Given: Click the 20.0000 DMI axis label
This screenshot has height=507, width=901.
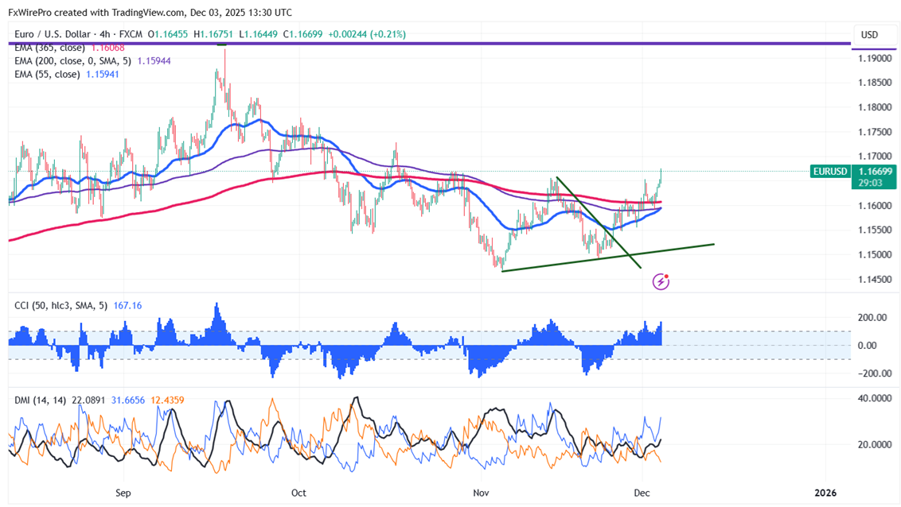Looking at the screenshot, I should click(x=875, y=444).
